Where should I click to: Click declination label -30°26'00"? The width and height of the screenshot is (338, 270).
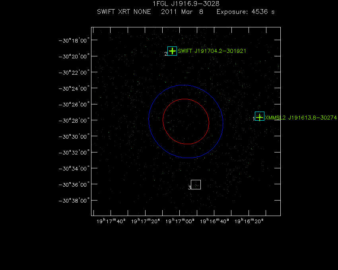(74, 104)
